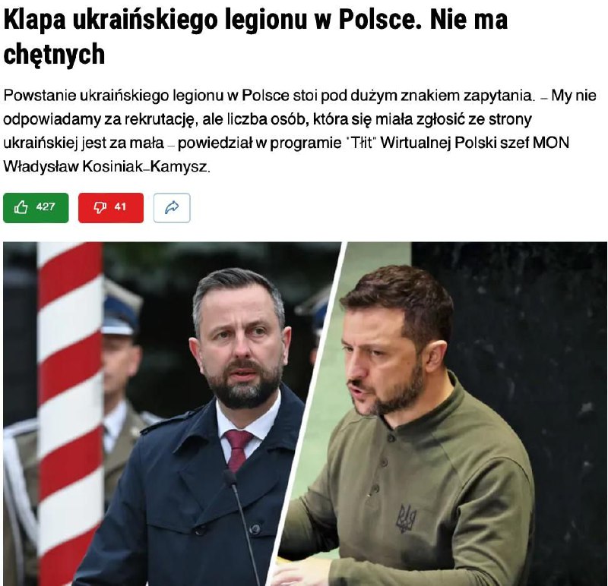The image size is (608, 586).
Task: Click the red-white striped post in photo
Action: point(71,414)
